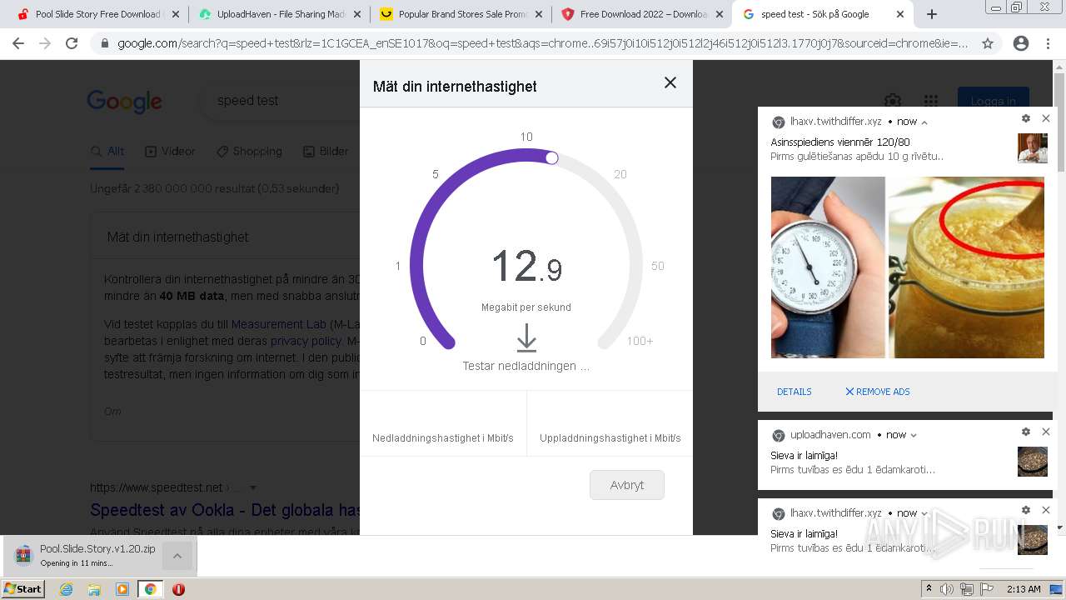Close the speed test dialog with X
1066x600 pixels.
pos(670,82)
